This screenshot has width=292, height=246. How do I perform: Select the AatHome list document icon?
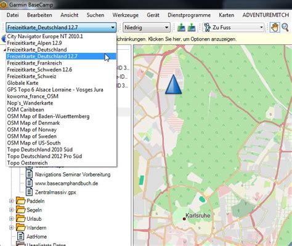pyautogui.click(x=20, y=236)
